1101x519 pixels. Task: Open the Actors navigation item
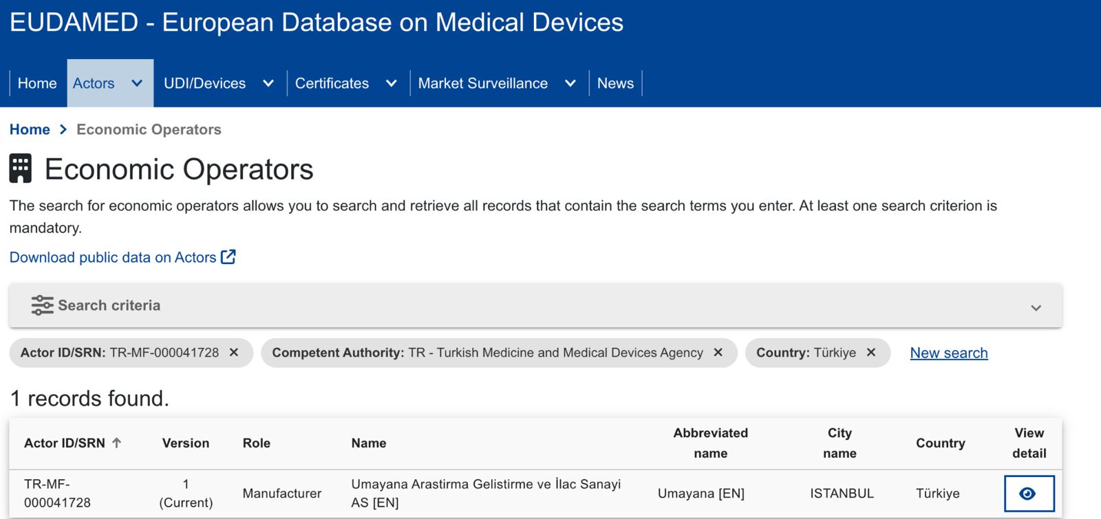[94, 83]
